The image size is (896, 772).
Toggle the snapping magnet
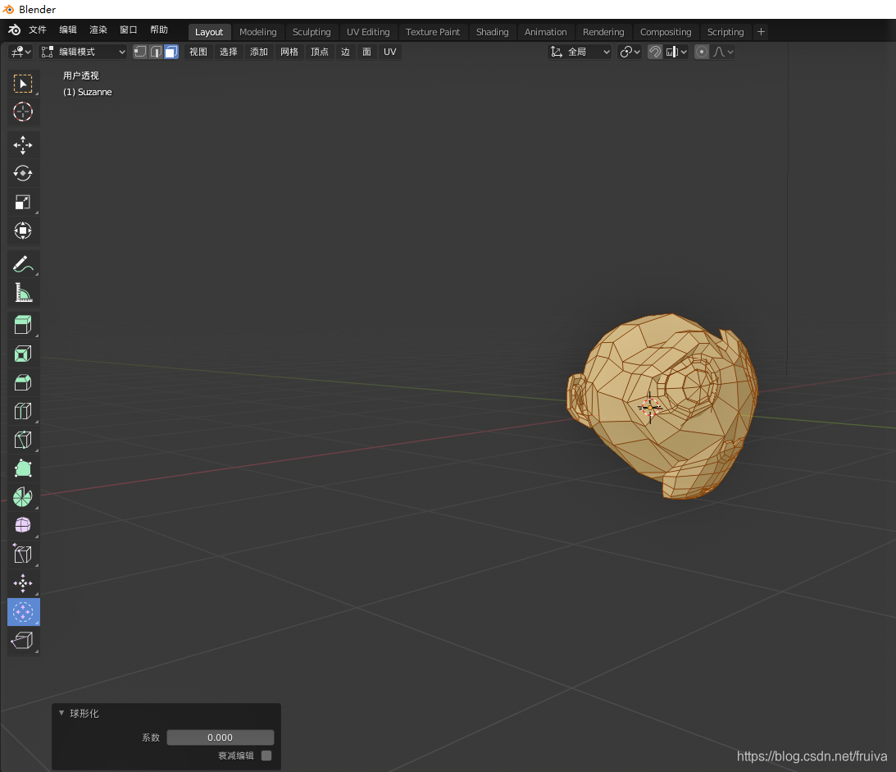[655, 52]
